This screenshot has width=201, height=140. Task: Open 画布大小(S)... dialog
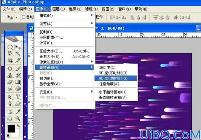[65, 56]
